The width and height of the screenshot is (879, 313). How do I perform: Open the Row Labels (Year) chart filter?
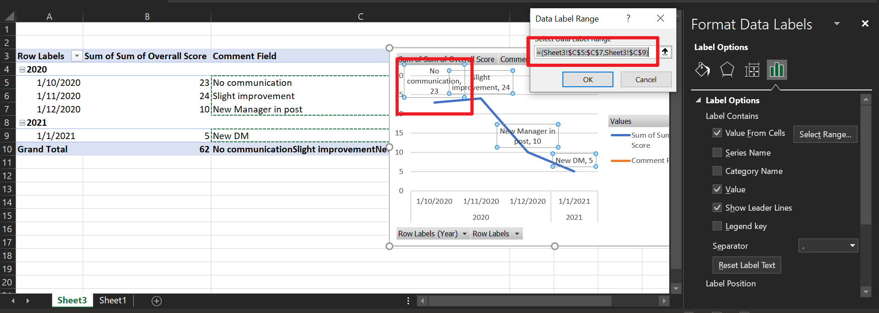[x=432, y=234]
